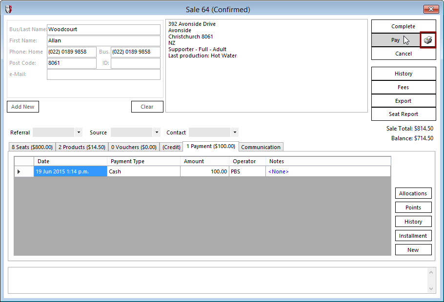Click the Bus. phone field
The height and width of the screenshot is (302, 444).
coord(136,52)
